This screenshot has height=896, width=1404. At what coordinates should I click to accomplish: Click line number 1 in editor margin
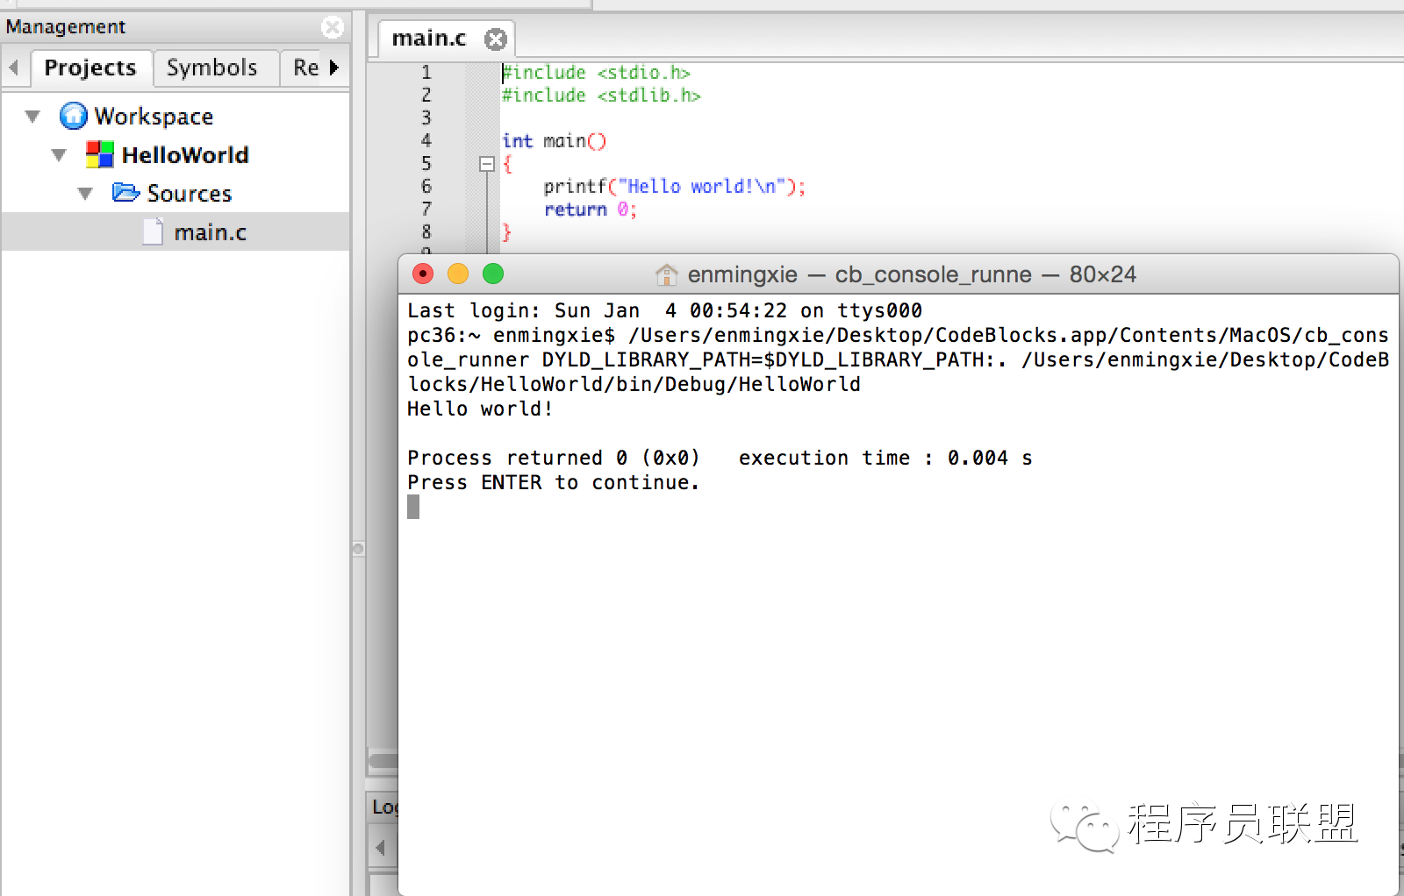click(x=426, y=73)
